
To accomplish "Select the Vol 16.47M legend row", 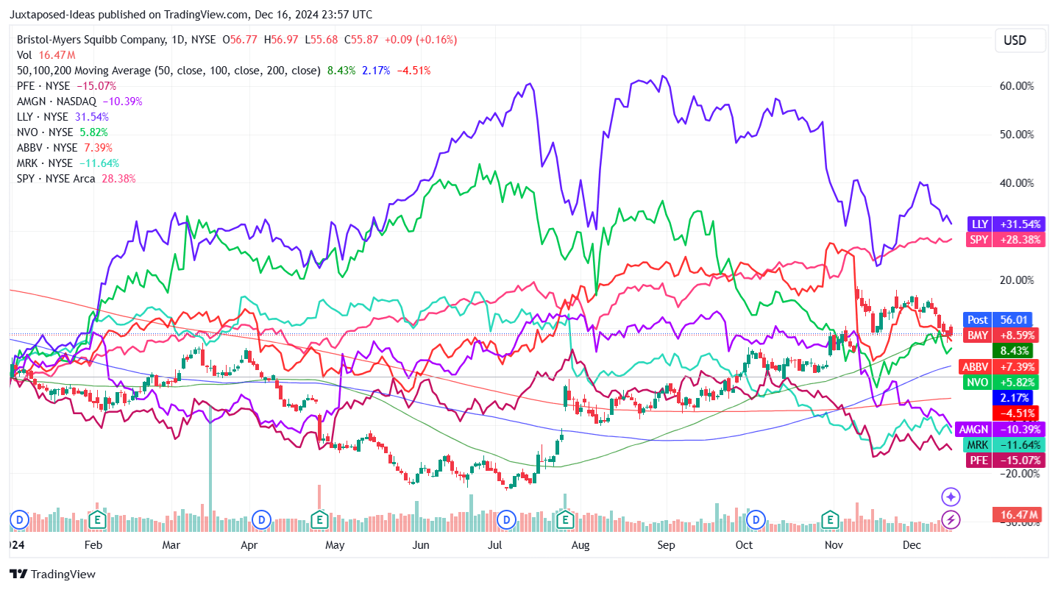I will click(x=46, y=55).
